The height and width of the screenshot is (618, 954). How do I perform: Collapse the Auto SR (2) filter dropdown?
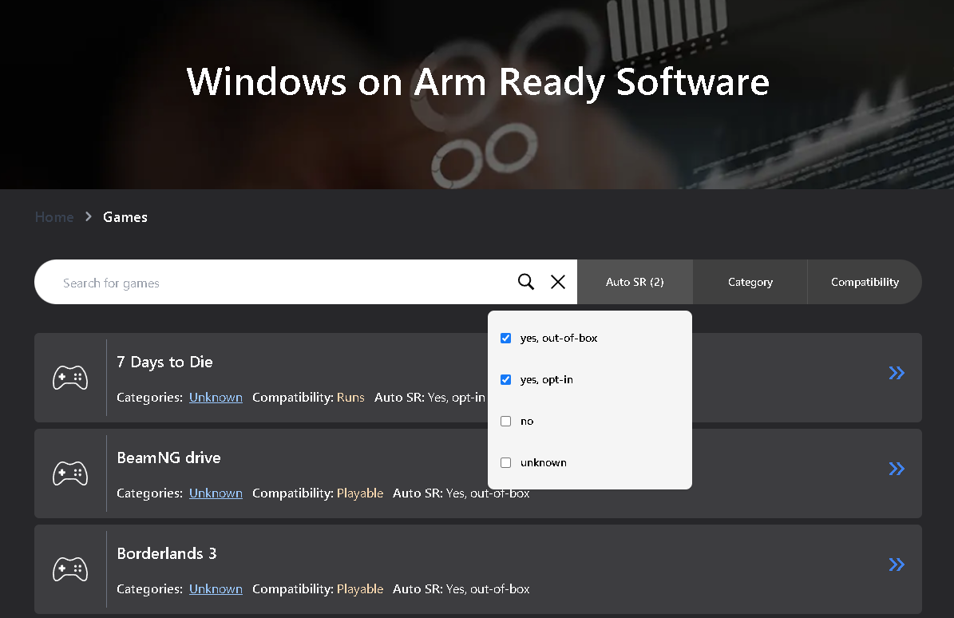(x=635, y=282)
